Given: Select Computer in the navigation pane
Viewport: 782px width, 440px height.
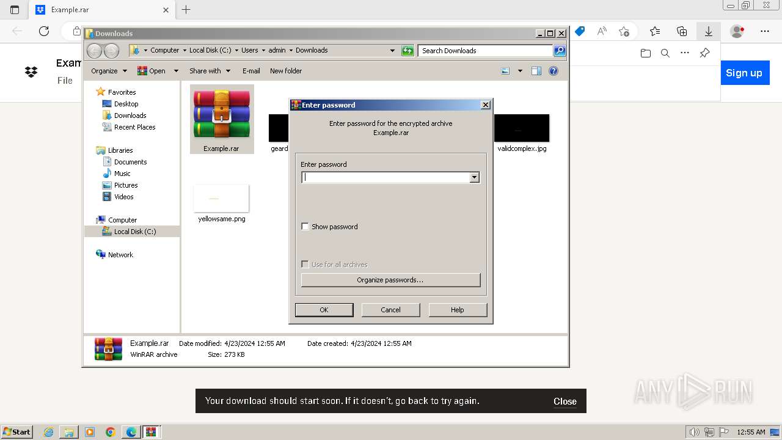Looking at the screenshot, I should (122, 220).
